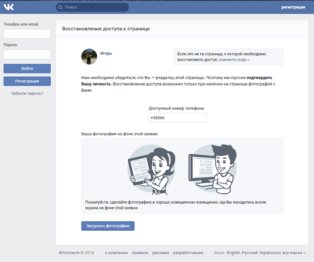The width and height of the screenshot is (314, 262).
Task: Click the Доступный номер телефона input field
Action: tap(177, 118)
